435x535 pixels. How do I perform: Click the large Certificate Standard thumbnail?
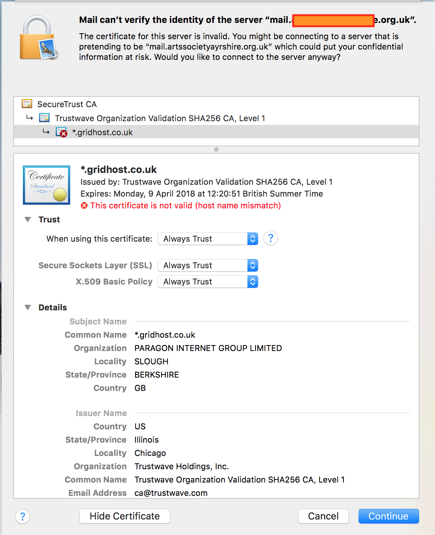point(47,185)
